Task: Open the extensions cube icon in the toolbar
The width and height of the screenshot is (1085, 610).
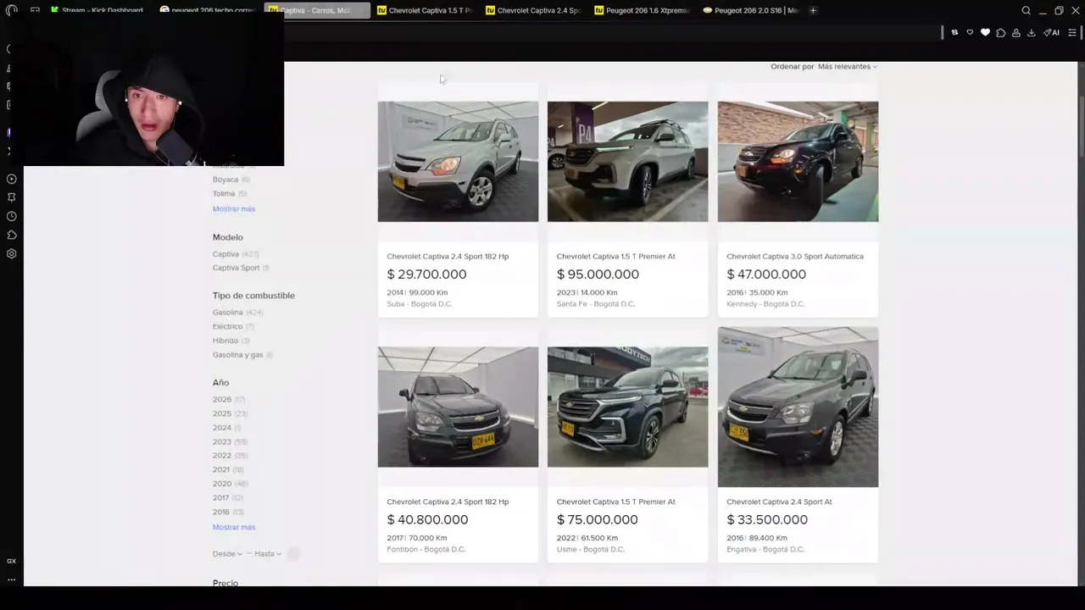Action: click(1000, 32)
